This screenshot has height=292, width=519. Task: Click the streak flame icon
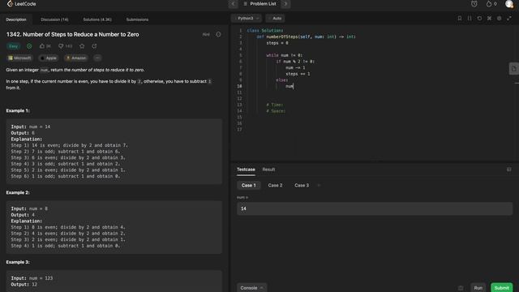(x=489, y=4)
